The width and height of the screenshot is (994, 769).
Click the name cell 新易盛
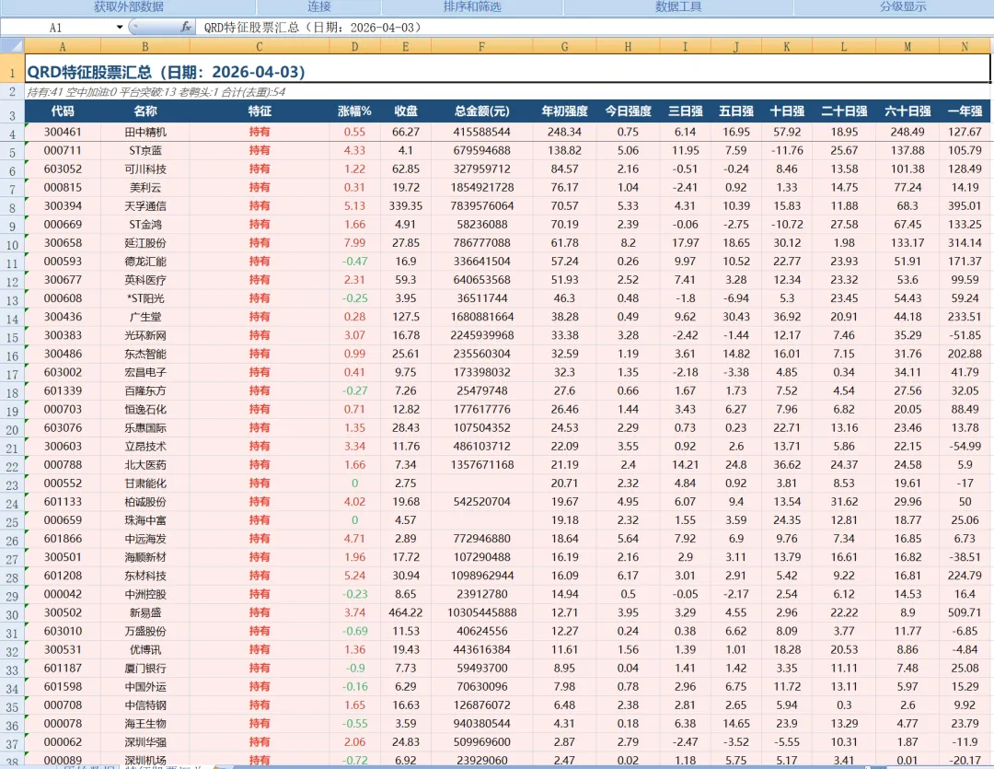coord(145,612)
